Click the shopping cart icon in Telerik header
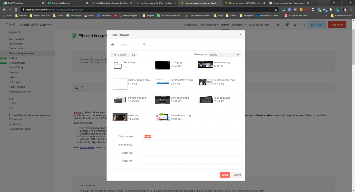 pyautogui.click(x=286, y=25)
